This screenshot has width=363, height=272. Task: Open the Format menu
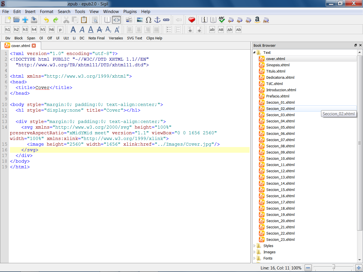[x=47, y=12]
